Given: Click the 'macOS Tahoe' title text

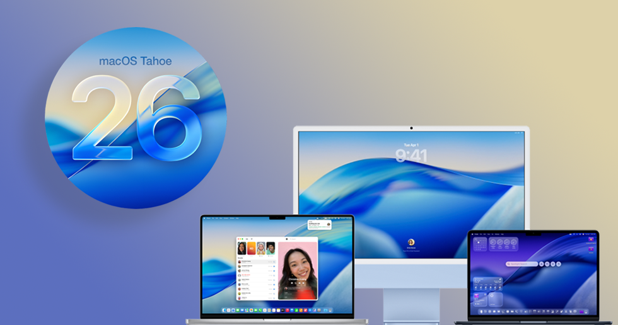Looking at the screenshot, I should 135,61.
